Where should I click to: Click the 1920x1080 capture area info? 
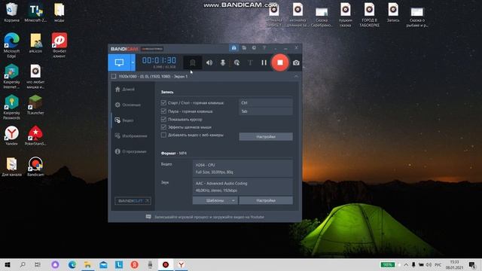pos(153,76)
